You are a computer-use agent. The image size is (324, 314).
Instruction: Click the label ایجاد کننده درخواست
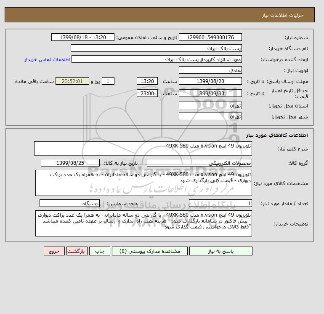pyautogui.click(x=284, y=59)
